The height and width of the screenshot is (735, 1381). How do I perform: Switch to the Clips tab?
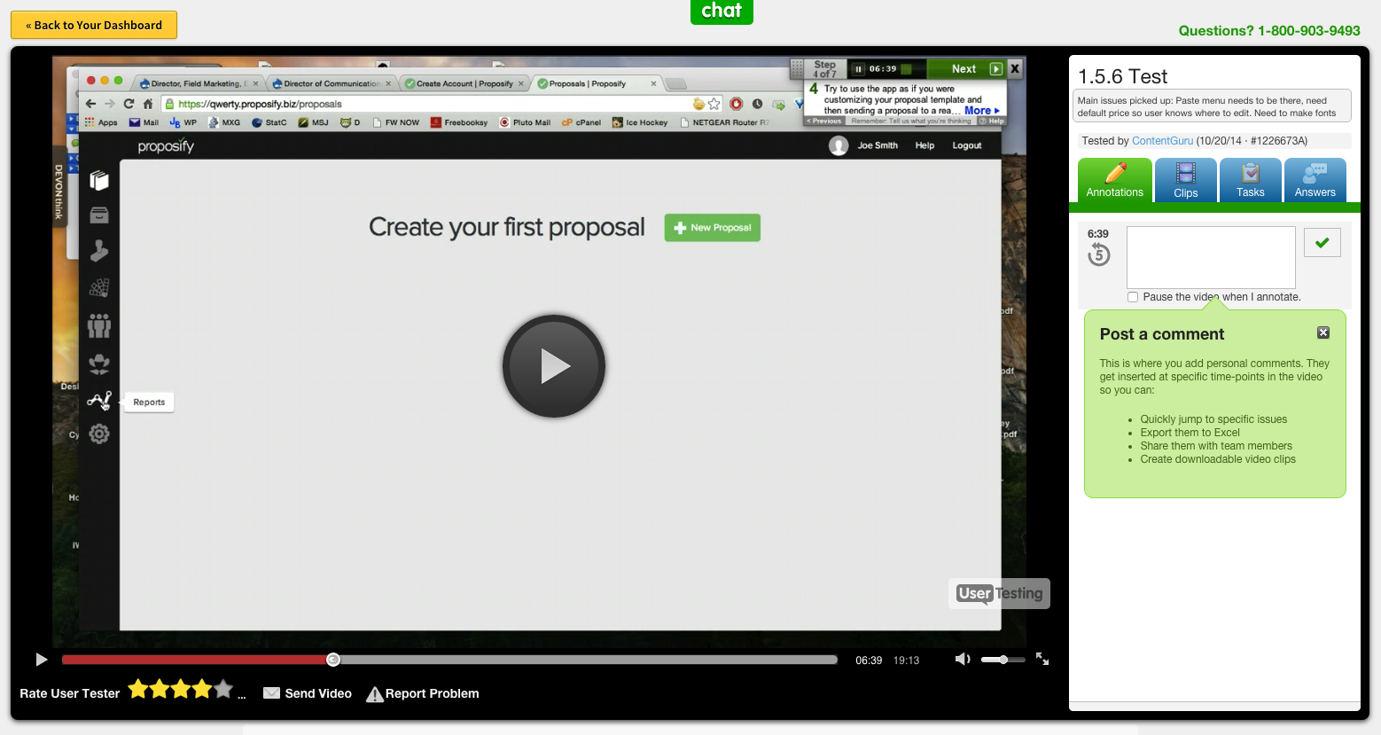[1186, 180]
